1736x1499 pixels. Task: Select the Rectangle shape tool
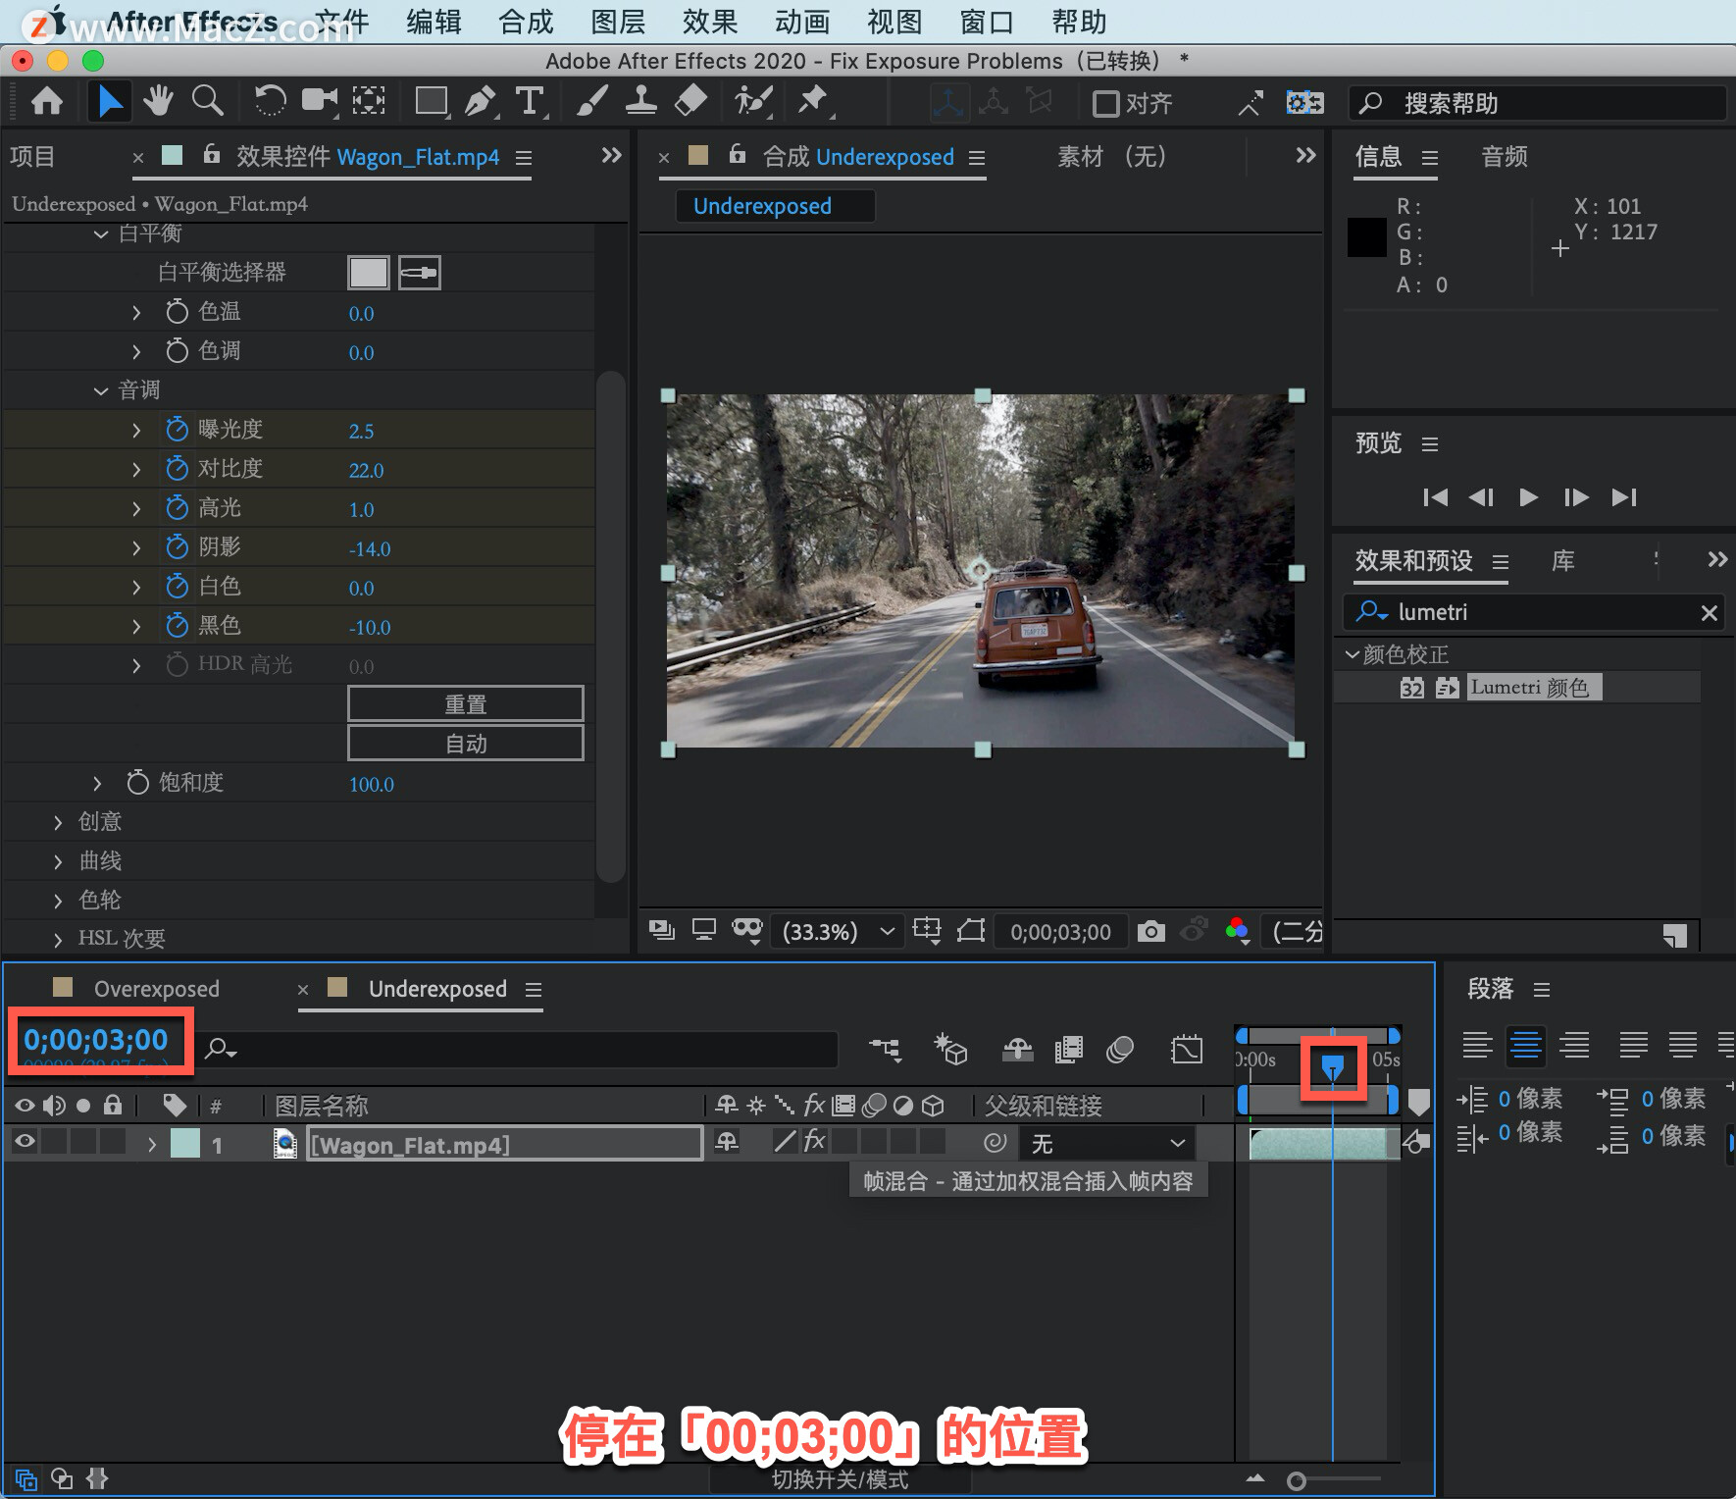click(x=432, y=102)
